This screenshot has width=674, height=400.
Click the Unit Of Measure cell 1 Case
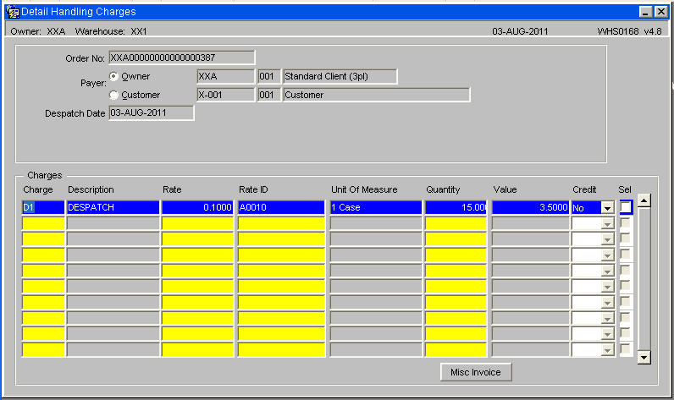[376, 207]
